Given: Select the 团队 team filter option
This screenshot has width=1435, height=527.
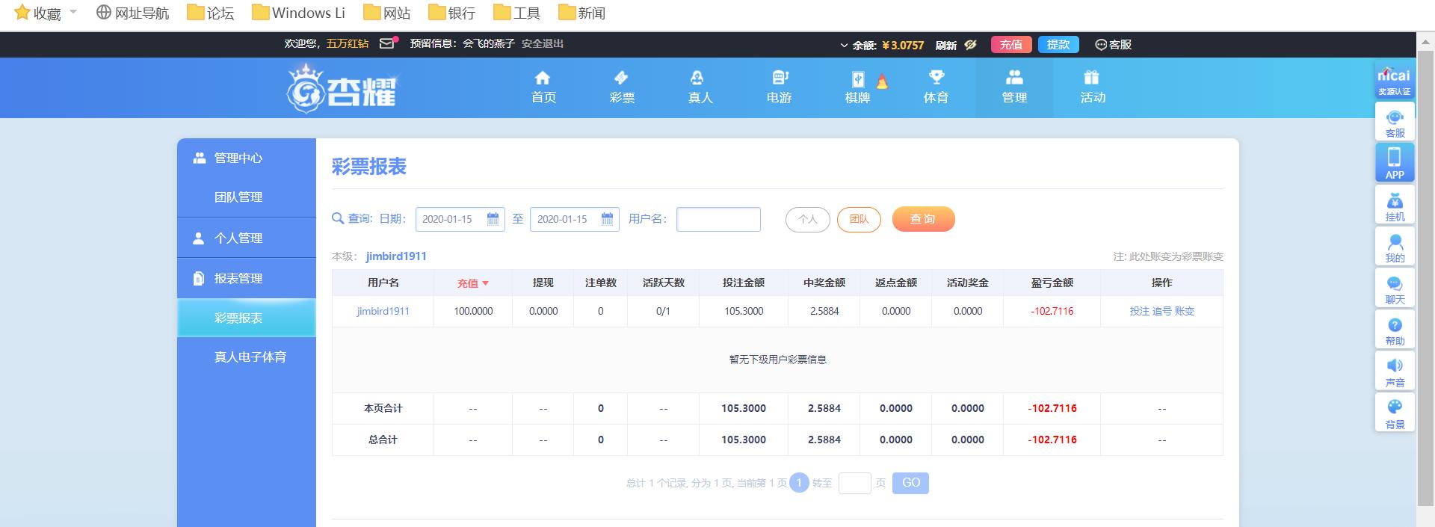Looking at the screenshot, I should 859,219.
